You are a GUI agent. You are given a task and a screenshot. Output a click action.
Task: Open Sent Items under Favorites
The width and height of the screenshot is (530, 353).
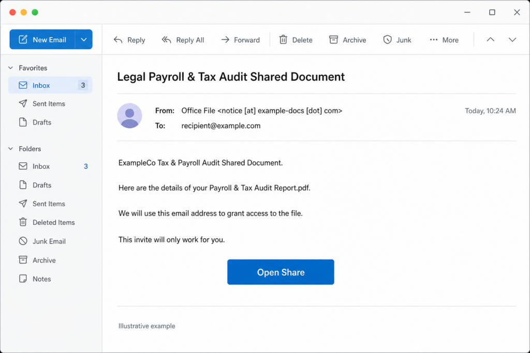(50, 103)
